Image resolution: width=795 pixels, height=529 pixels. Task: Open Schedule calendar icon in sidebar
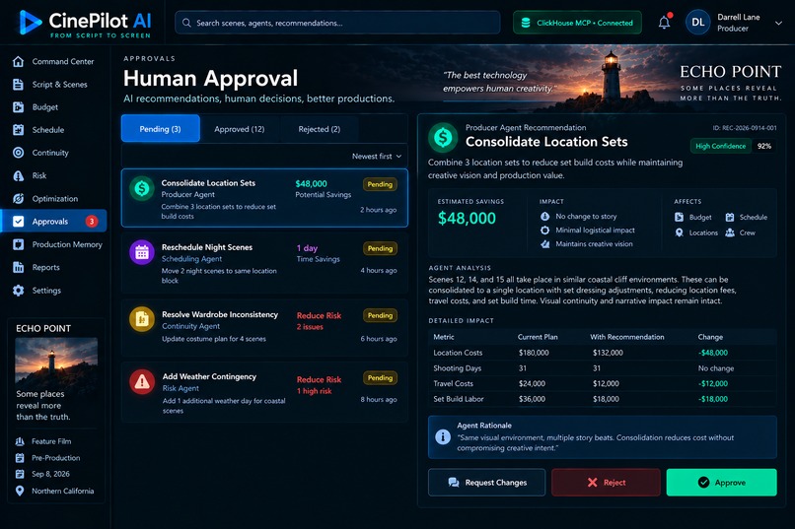pos(19,130)
